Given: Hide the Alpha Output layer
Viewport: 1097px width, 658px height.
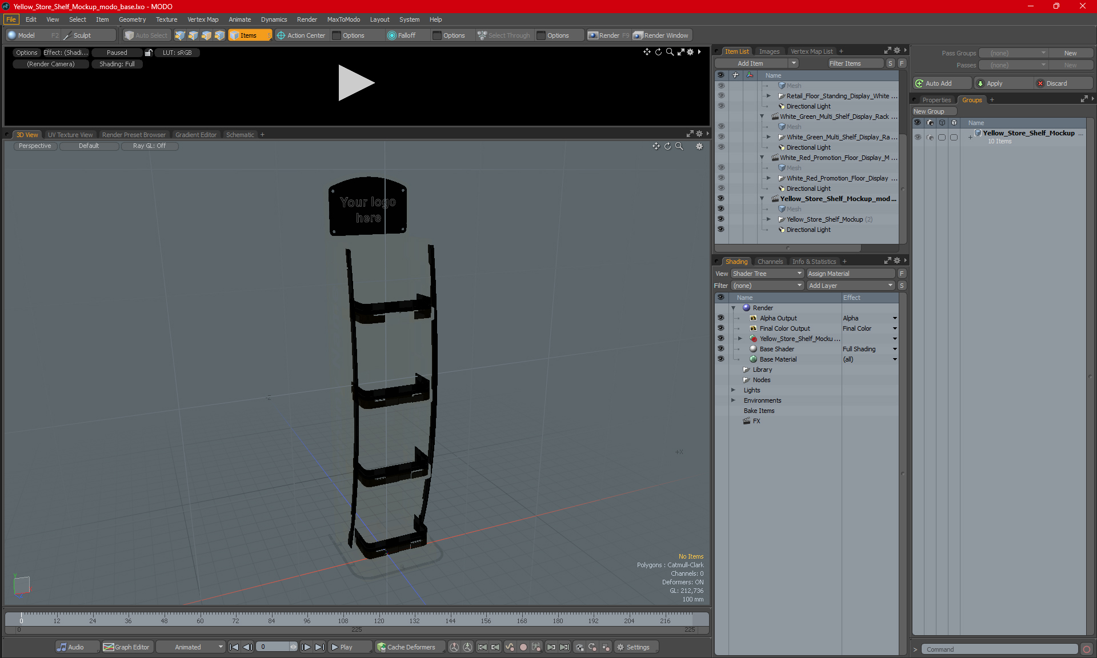Looking at the screenshot, I should click(720, 318).
